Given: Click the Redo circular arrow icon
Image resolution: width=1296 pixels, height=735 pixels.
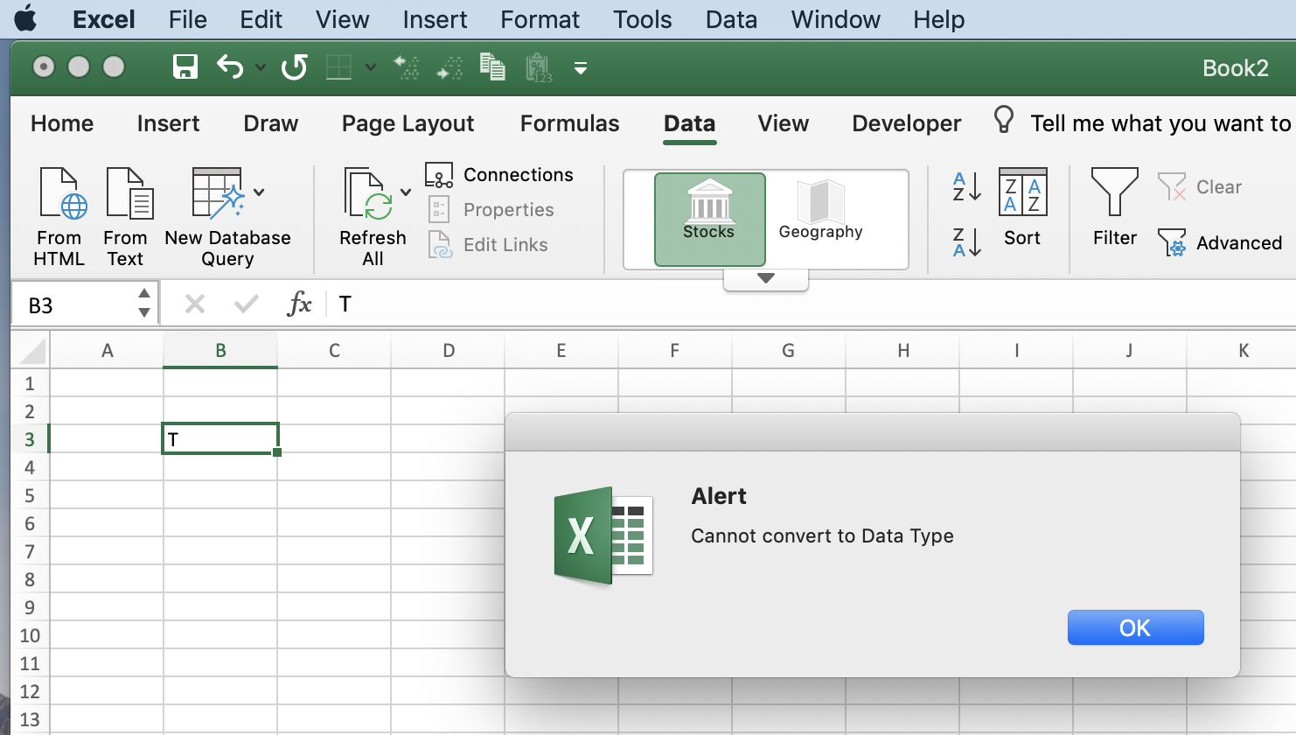Looking at the screenshot, I should click(x=295, y=67).
